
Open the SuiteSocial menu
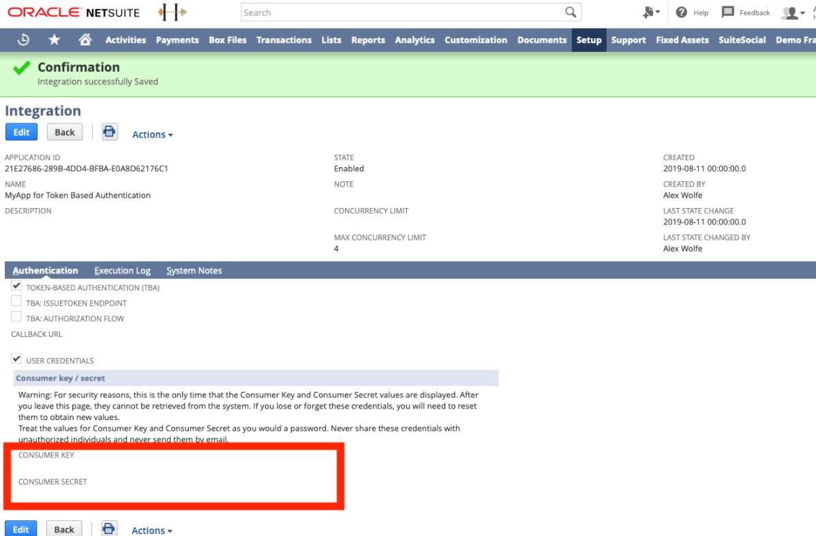[x=742, y=40]
